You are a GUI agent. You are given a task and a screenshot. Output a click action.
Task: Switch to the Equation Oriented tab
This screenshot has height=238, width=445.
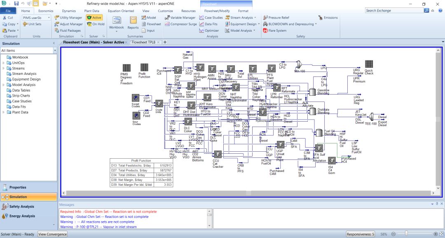121,11
